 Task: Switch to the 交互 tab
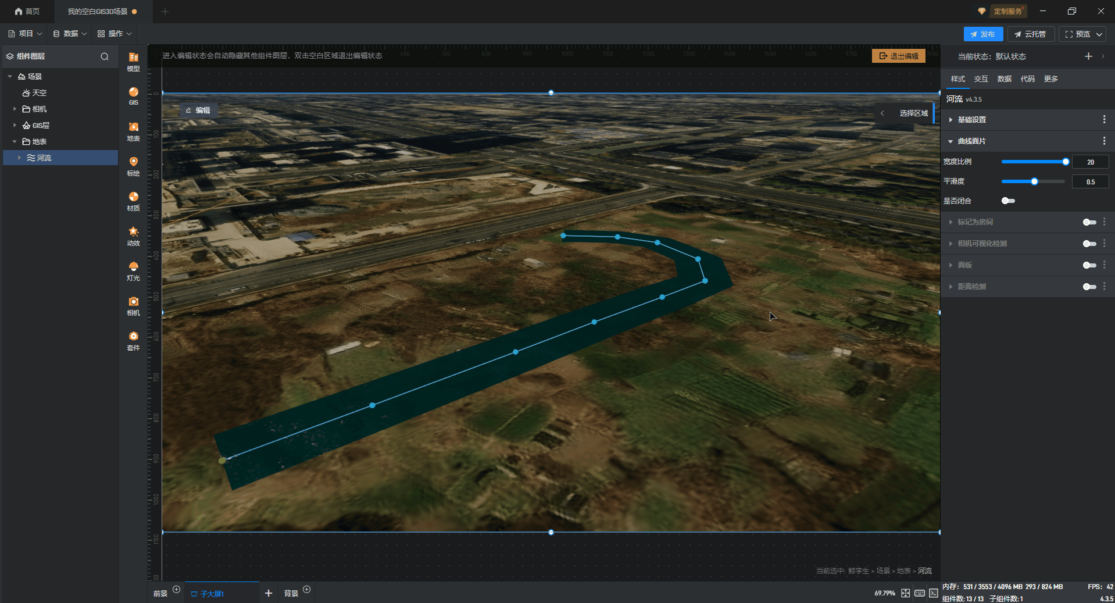coord(981,79)
